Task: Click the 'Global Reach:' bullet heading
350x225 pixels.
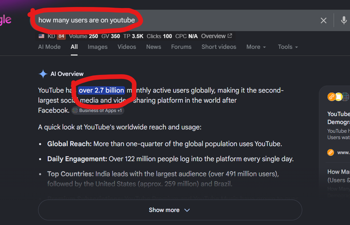Action: coord(69,144)
